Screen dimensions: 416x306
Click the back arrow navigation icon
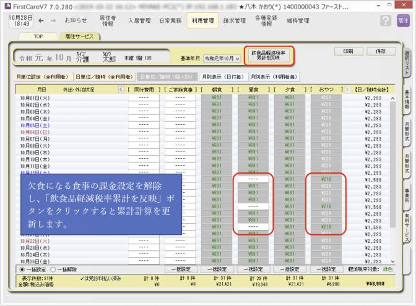40,20
